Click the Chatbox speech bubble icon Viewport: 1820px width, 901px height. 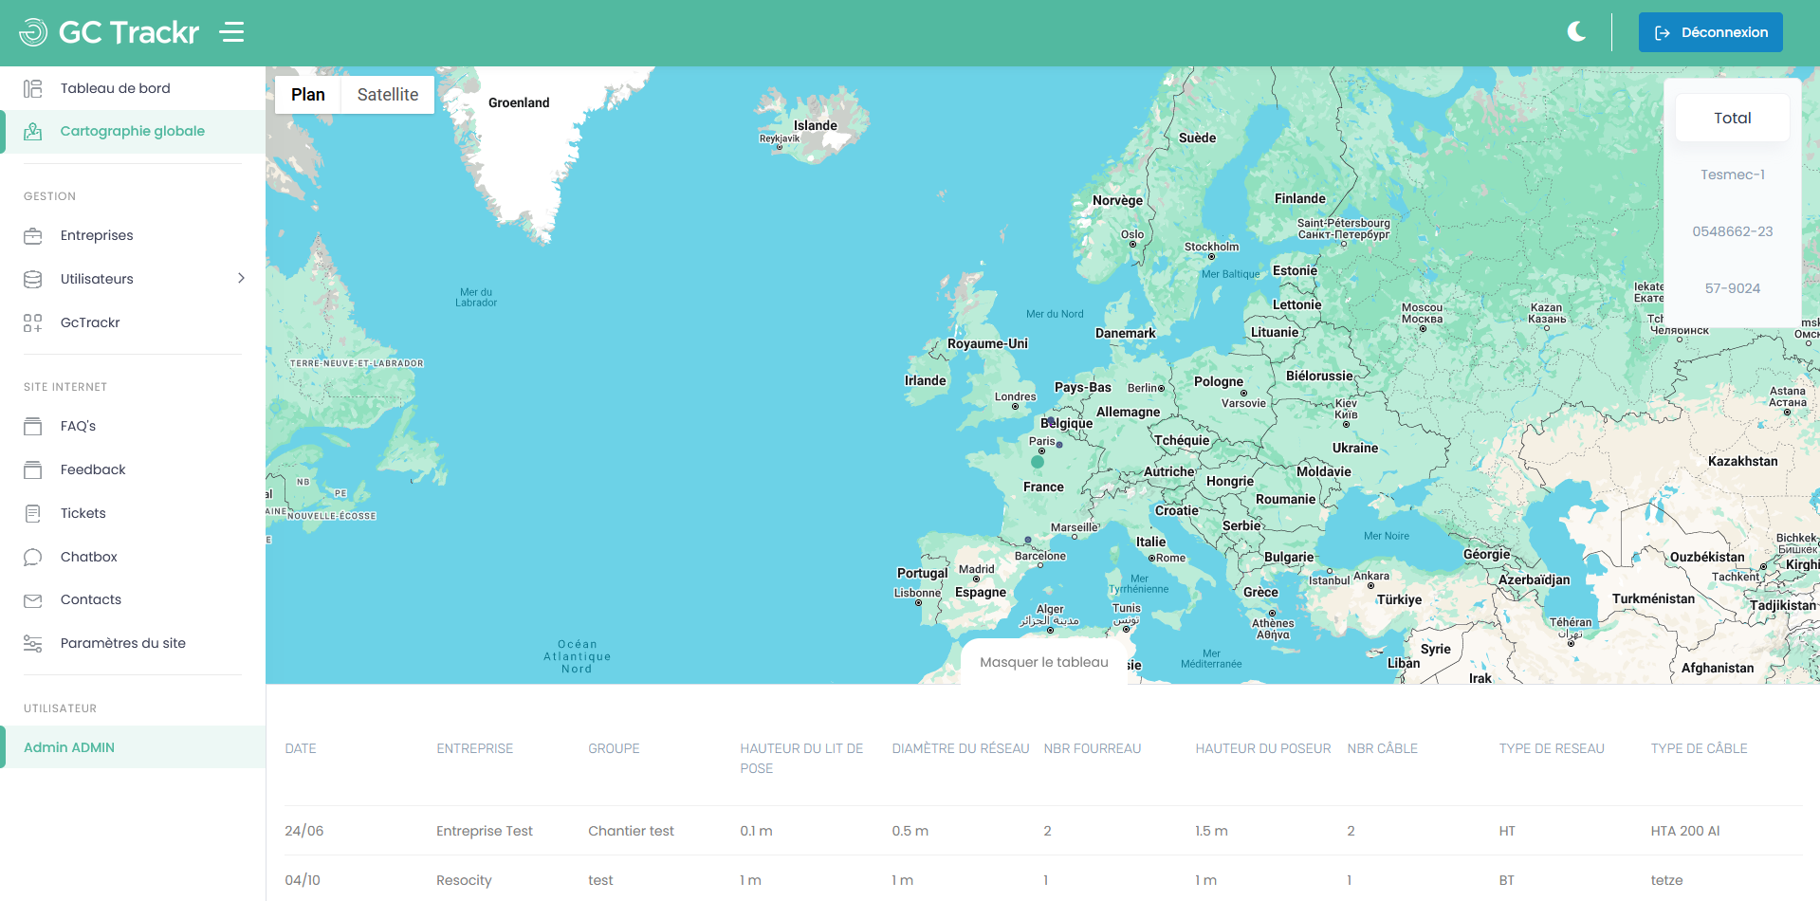pyautogui.click(x=33, y=558)
